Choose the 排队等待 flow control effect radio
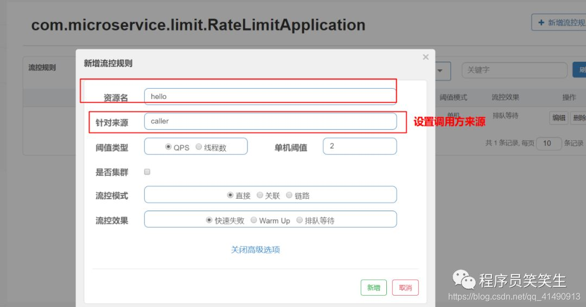586x307 pixels. (300, 220)
